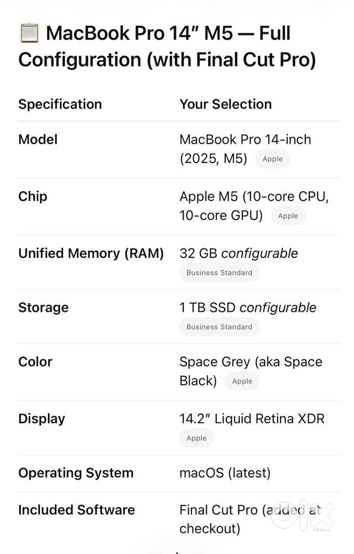The height and width of the screenshot is (554, 354).
Task: Click Business Standard chip under 32 GB
Action: 219,273
